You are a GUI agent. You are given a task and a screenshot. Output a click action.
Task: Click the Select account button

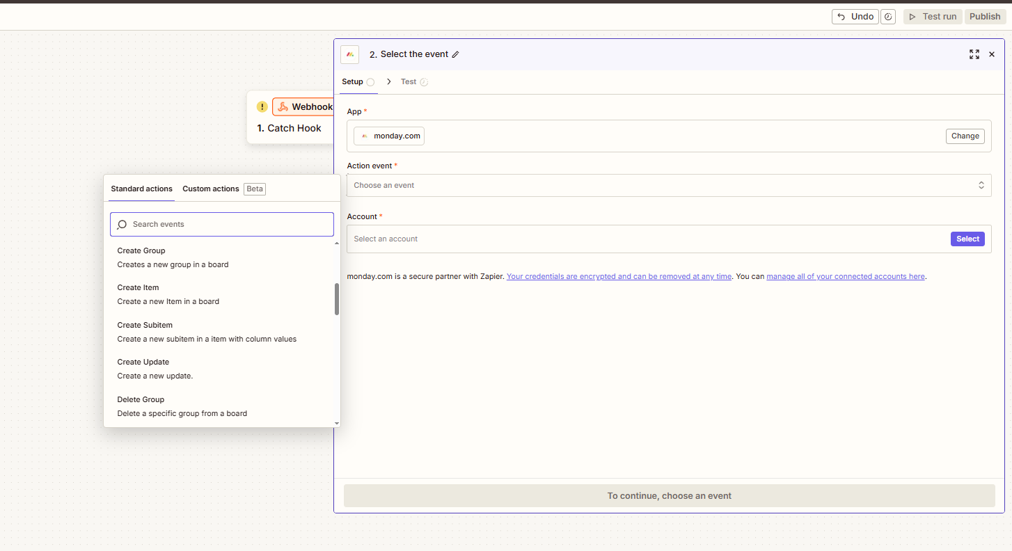tap(967, 239)
